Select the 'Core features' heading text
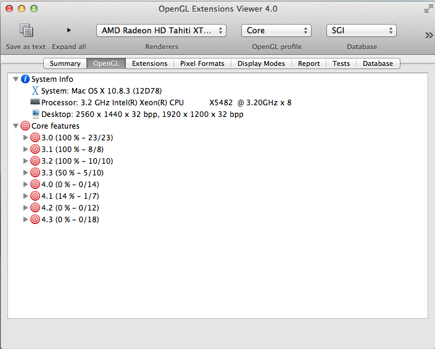Image resolution: width=435 pixels, height=349 pixels. [56, 126]
